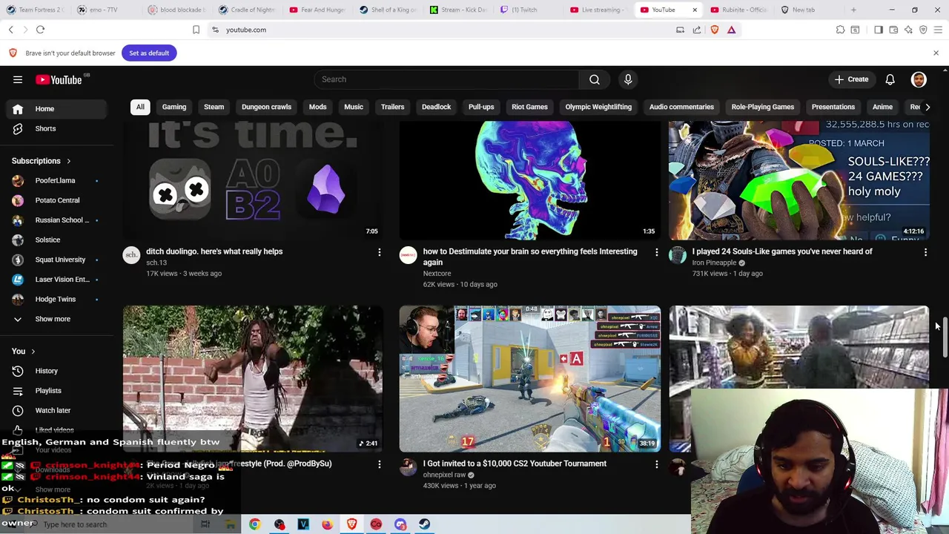Select the Deadlock filter chip

pyautogui.click(x=436, y=107)
